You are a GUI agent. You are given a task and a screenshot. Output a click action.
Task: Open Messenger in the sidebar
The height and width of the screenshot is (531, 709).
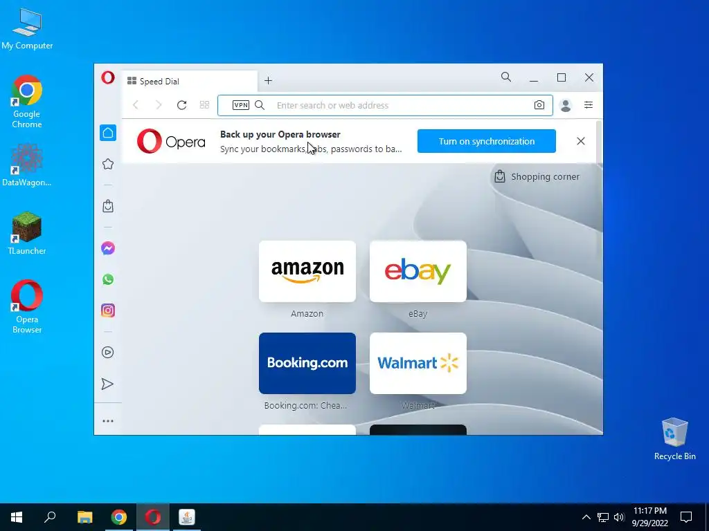point(108,248)
